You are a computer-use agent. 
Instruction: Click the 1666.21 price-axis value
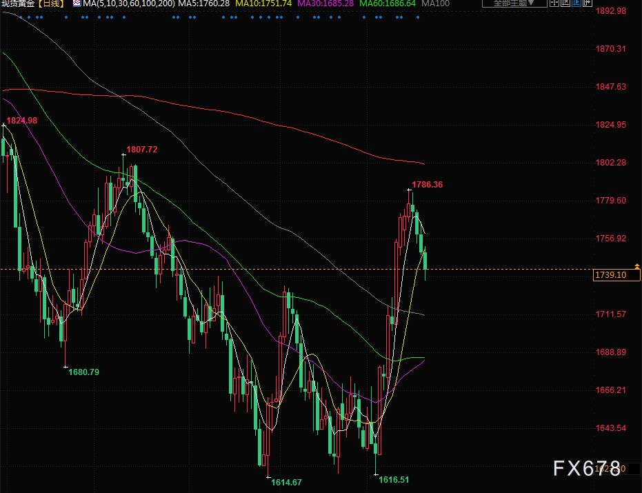pos(610,390)
